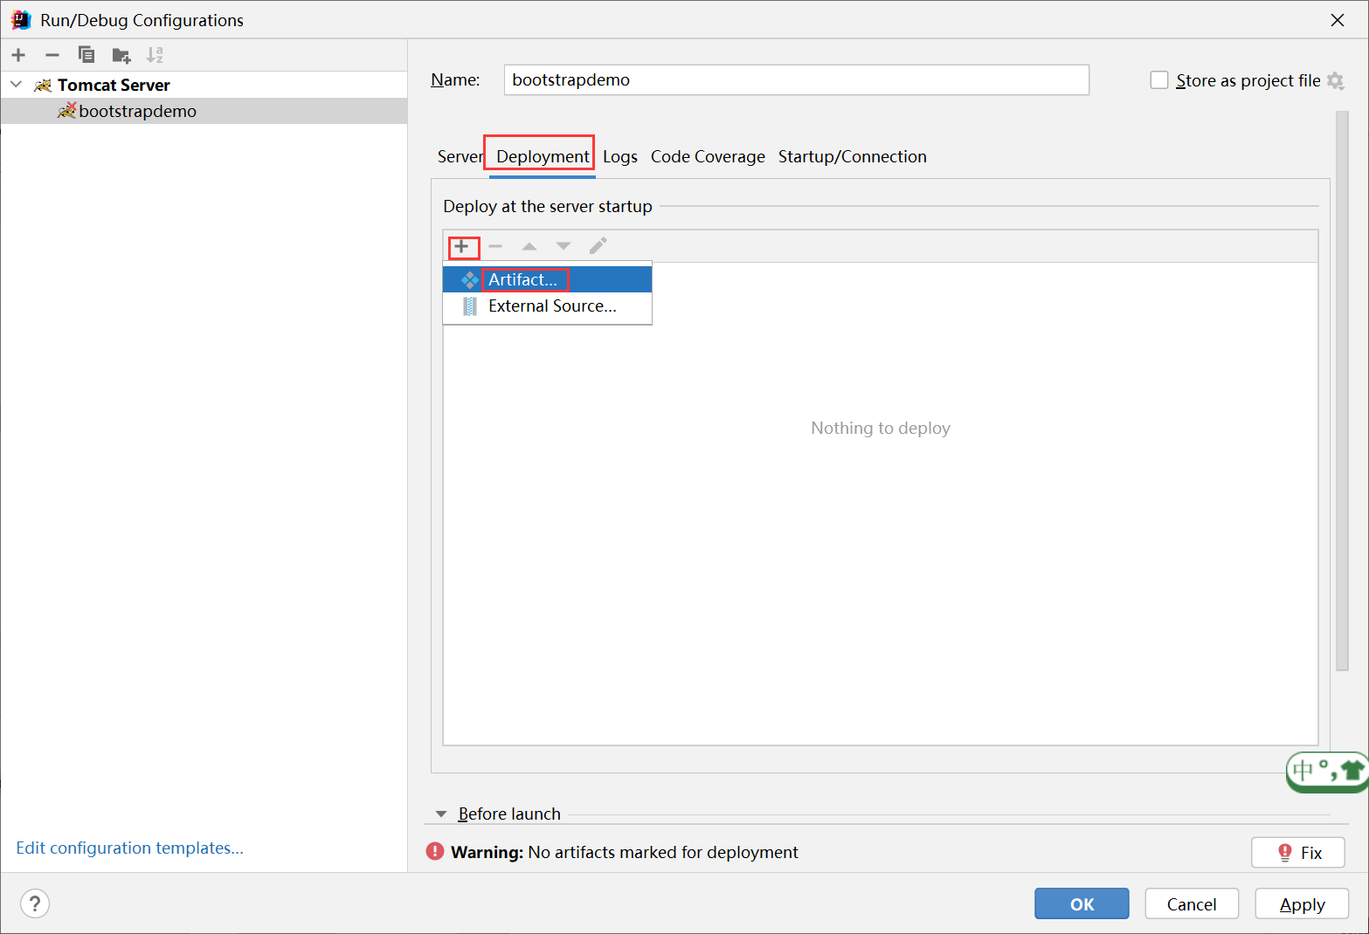
Task: Open help with question mark button
Action: pyautogui.click(x=35, y=903)
